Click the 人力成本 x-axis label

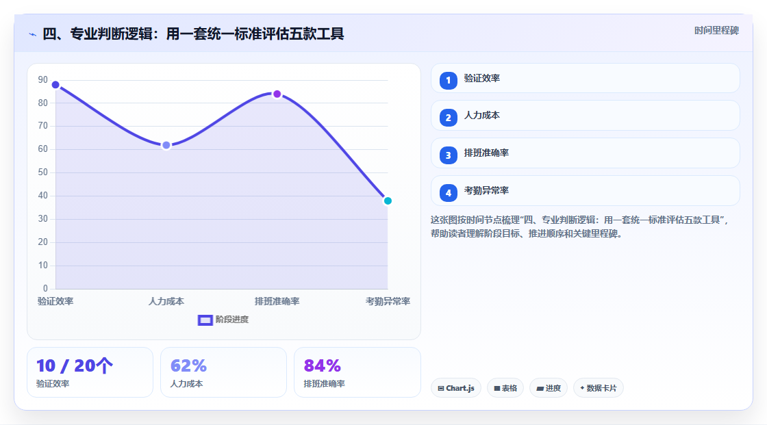point(166,301)
